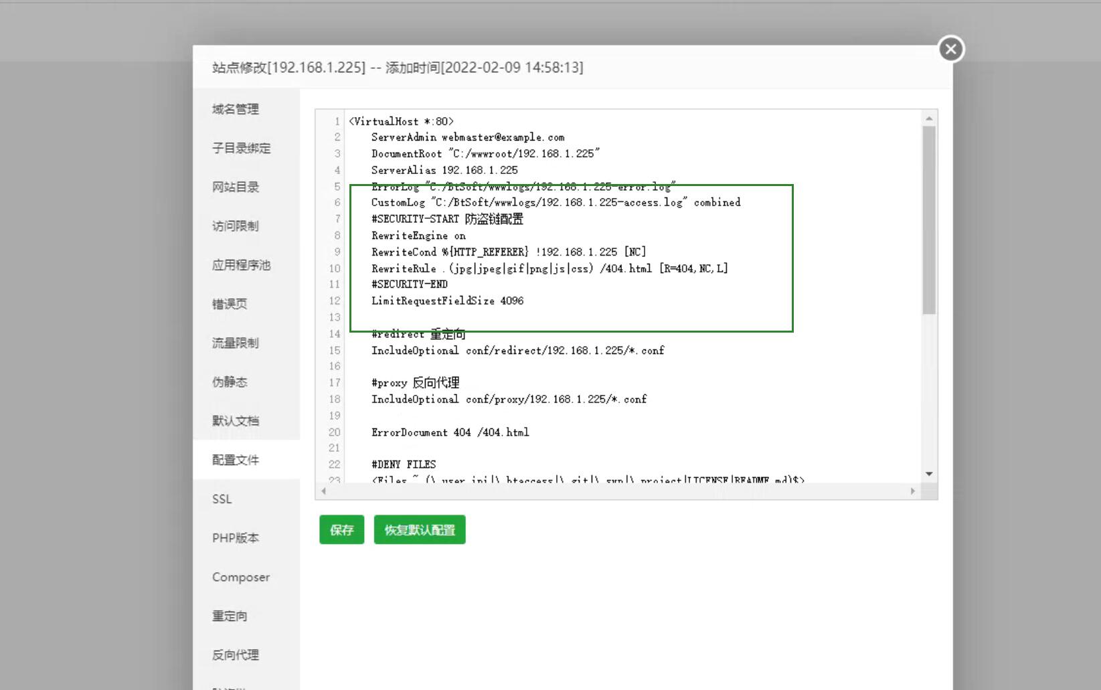Open the 反向代理 tab

pos(236,655)
